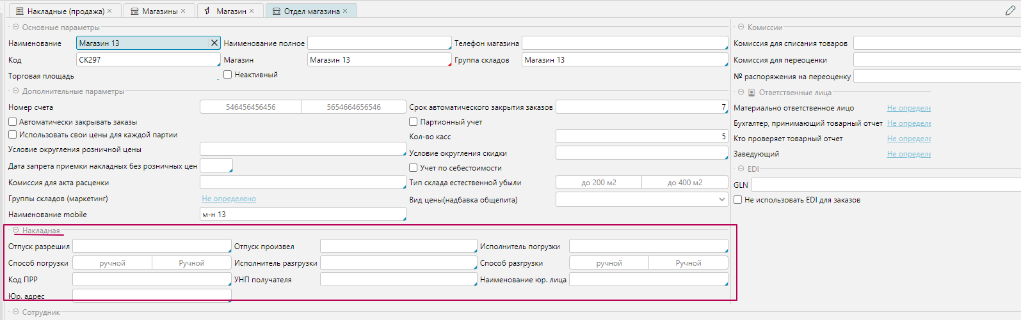Screen dimensions: 1021x320
Task: Collapse the Комиссии section
Action: pos(741,27)
